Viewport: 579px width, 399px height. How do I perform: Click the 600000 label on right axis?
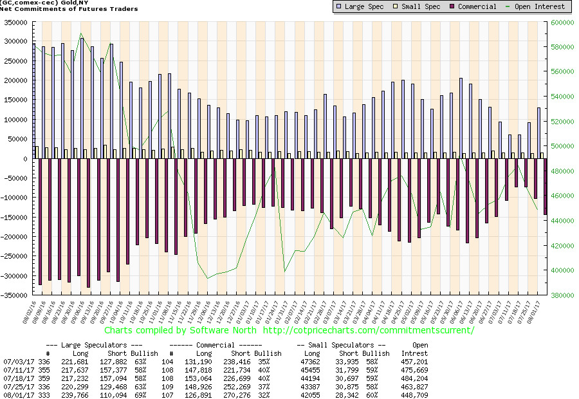(x=562, y=22)
